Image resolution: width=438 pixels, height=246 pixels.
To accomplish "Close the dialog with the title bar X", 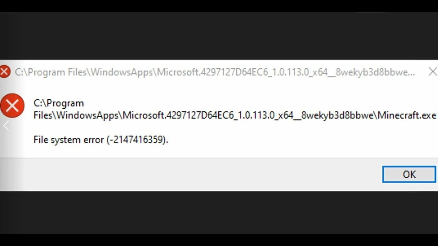I will (433, 71).
